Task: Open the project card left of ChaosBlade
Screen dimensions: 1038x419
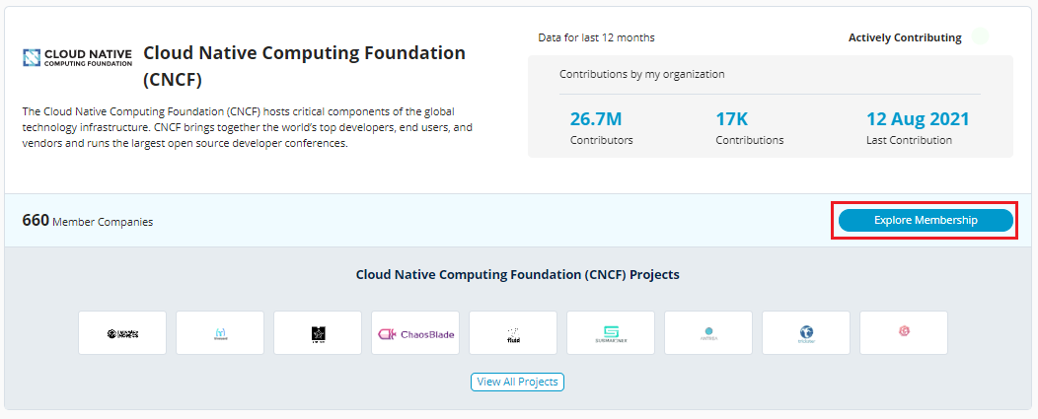Action: [318, 333]
